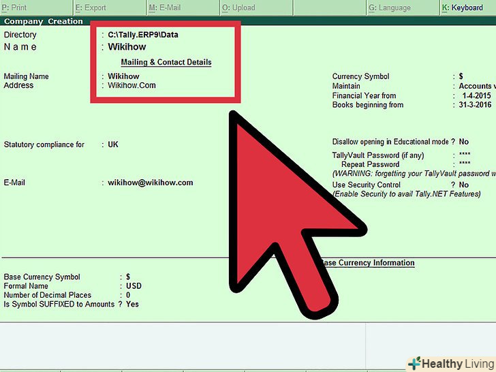Click the Mailing & Contact Details heading
Screen dimensions: 496x372
(x=166, y=62)
